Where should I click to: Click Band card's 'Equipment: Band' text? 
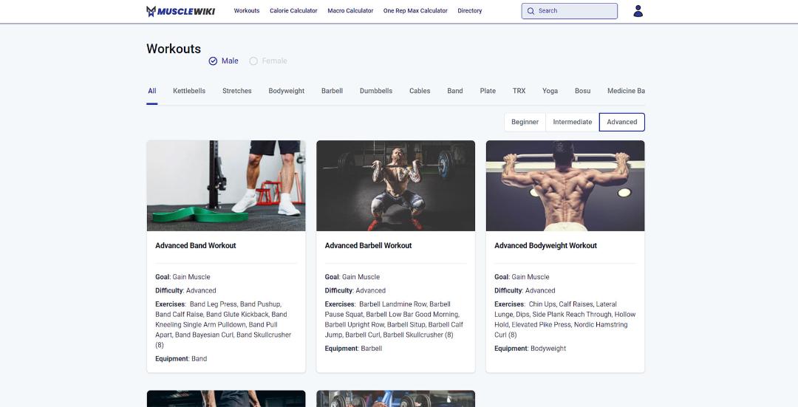point(181,359)
